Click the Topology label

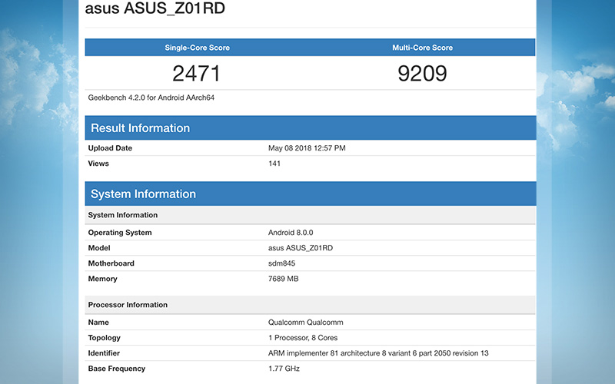[x=104, y=338]
